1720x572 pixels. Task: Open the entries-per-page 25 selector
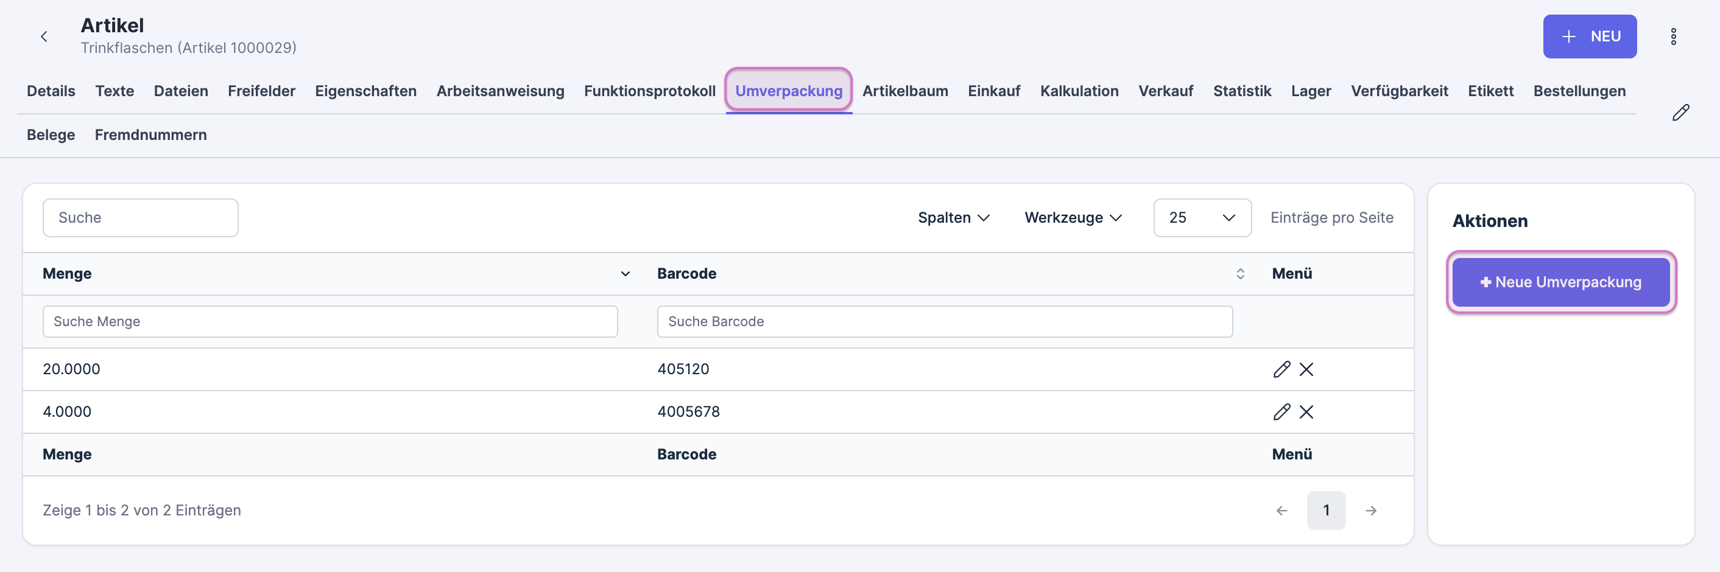coord(1201,218)
